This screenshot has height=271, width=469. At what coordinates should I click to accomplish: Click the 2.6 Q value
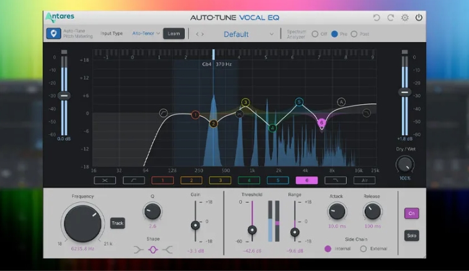[x=153, y=226]
